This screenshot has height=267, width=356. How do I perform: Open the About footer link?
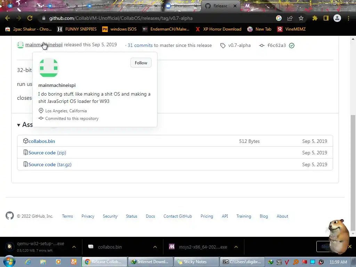pyautogui.click(x=282, y=216)
